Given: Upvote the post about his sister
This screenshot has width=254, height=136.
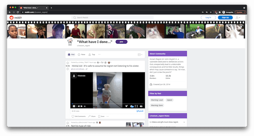Looking at the screenshot, I should click(68, 63).
